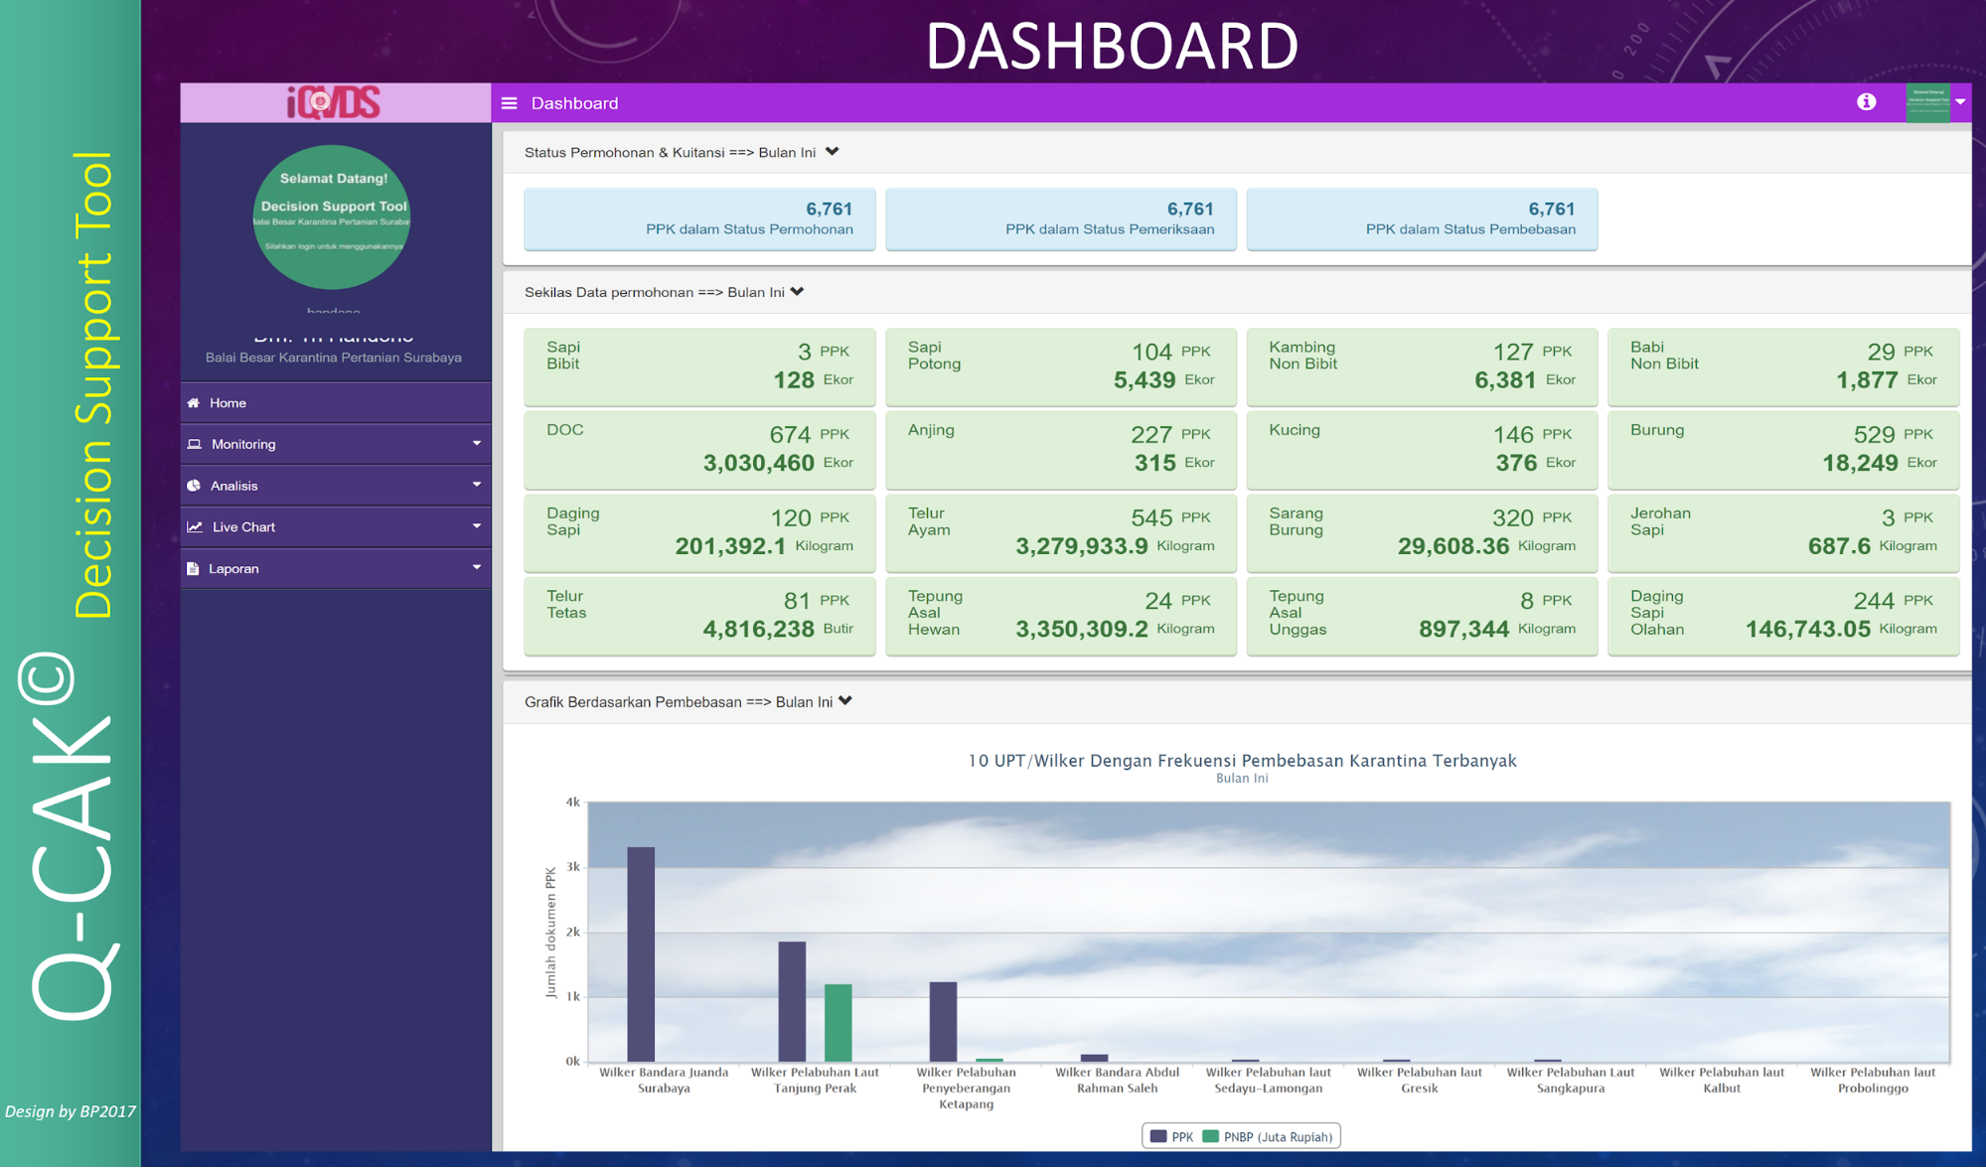This screenshot has width=1986, height=1168.
Task: Toggle PPK series in chart legend
Action: coord(1171,1136)
